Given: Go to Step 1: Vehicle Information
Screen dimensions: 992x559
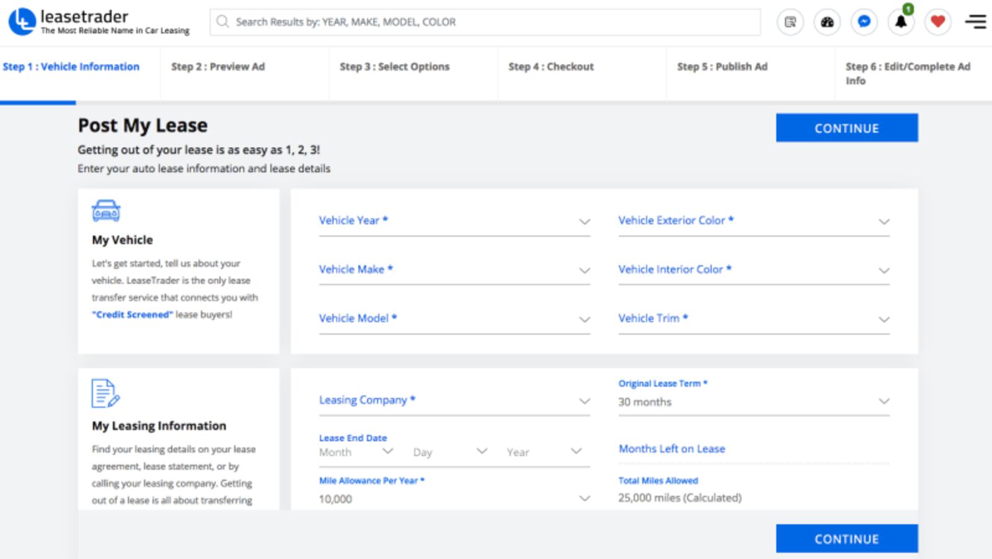Looking at the screenshot, I should 71,66.
